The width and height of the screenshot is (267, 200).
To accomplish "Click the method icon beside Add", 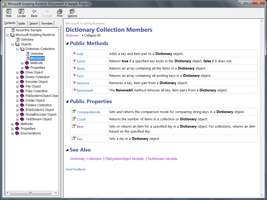I will (x=74, y=53).
